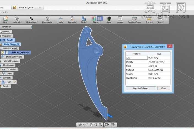Click the Browser panel header
Screen dimensions: 194x129
[x=16, y=27]
